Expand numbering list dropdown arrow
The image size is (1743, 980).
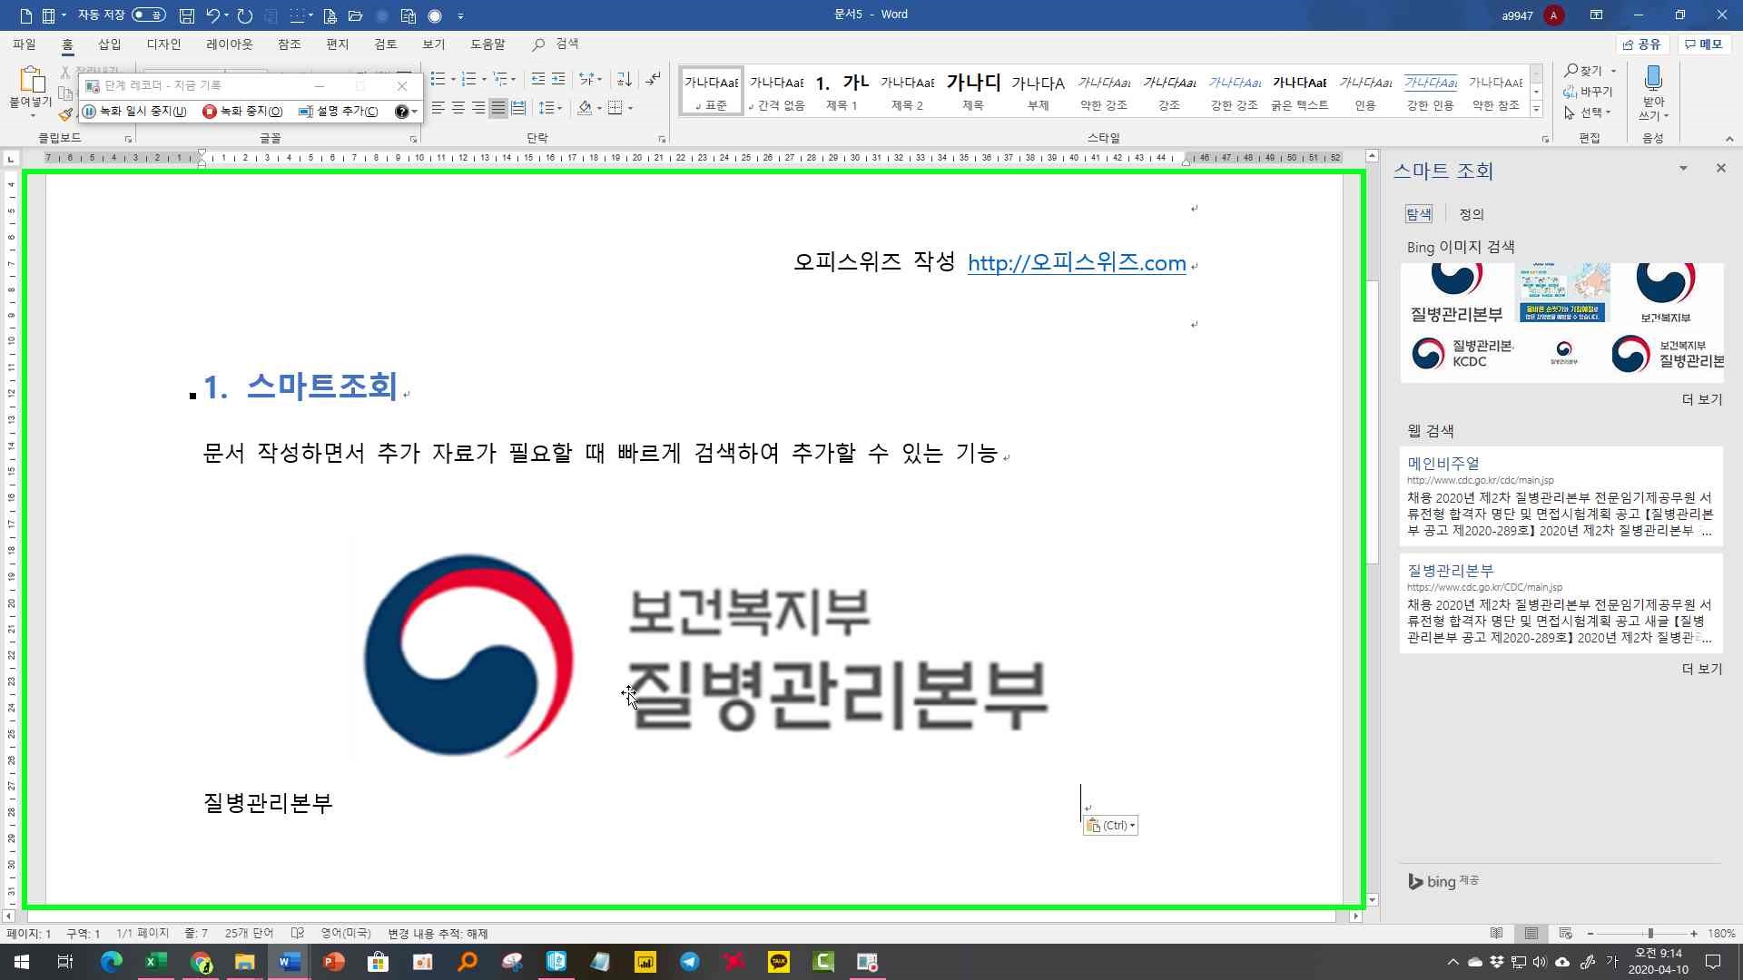pyautogui.click(x=483, y=80)
